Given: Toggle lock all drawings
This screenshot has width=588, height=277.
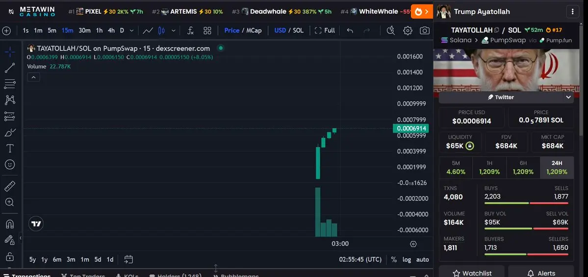Looking at the screenshot, I should click(x=10, y=257).
